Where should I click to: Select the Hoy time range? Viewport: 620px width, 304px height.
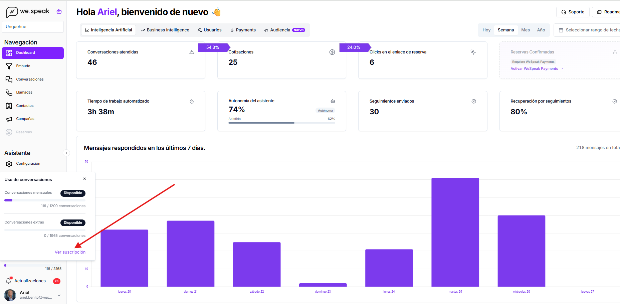(x=486, y=30)
